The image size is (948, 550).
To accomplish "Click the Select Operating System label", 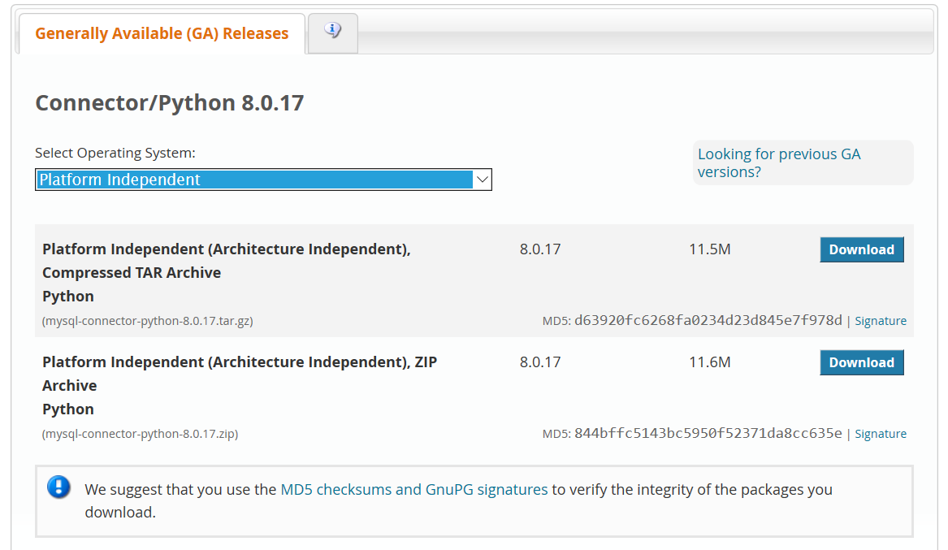I will coord(115,153).
